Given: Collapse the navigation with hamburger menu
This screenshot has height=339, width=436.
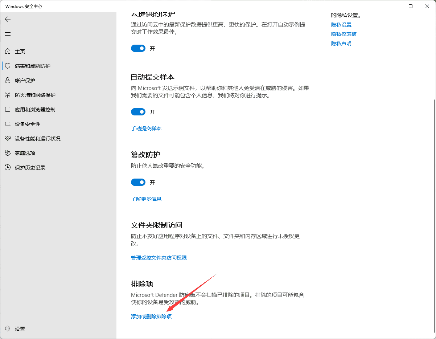Looking at the screenshot, I should 7,34.
